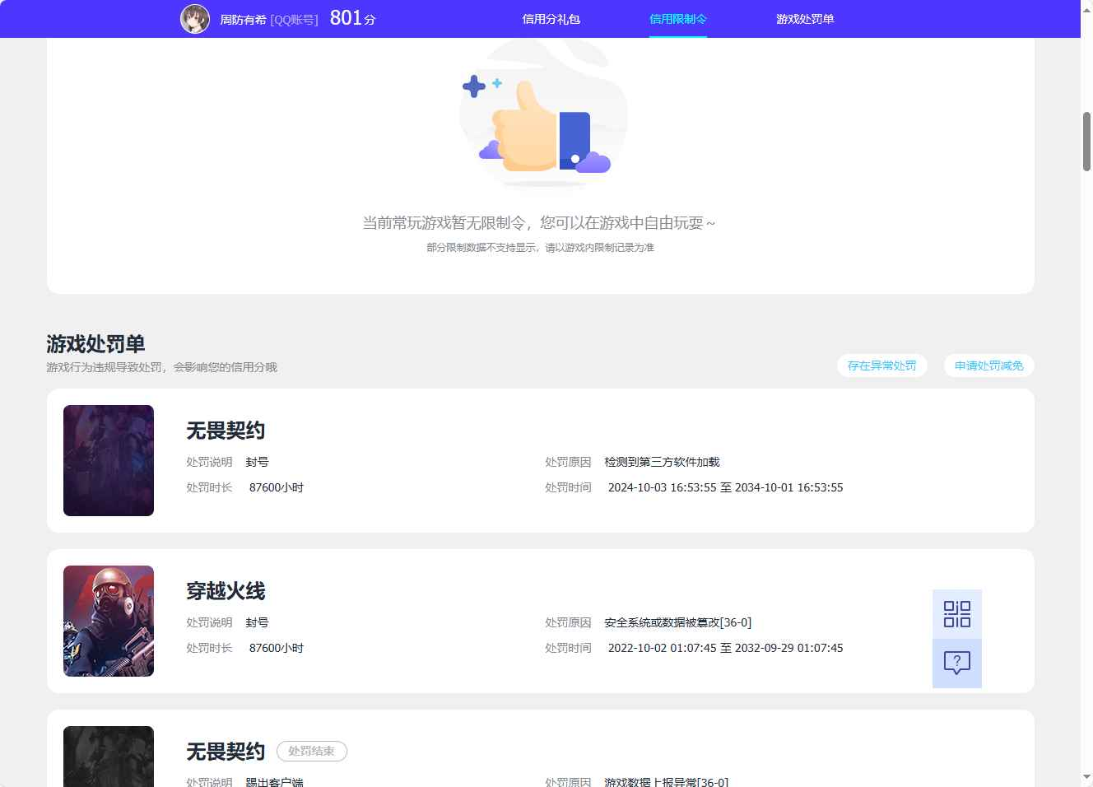1093x787 pixels.
Task: Click the username 周防有希 in header
Action: click(243, 20)
